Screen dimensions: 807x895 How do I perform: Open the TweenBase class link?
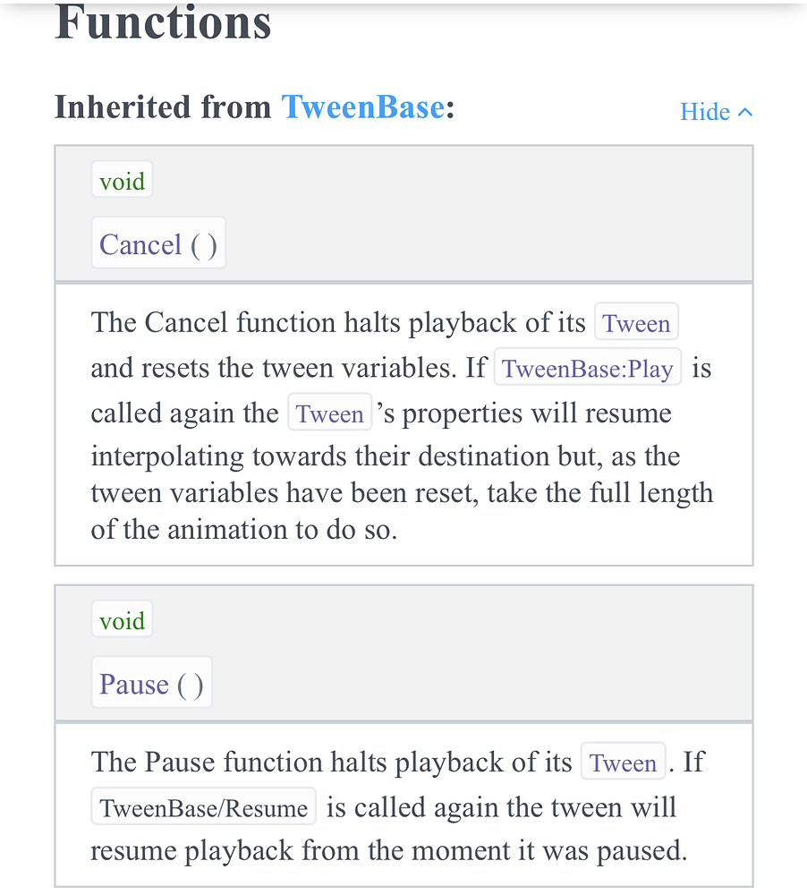[x=362, y=107]
